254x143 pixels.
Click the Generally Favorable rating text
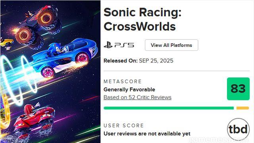pos(129,89)
